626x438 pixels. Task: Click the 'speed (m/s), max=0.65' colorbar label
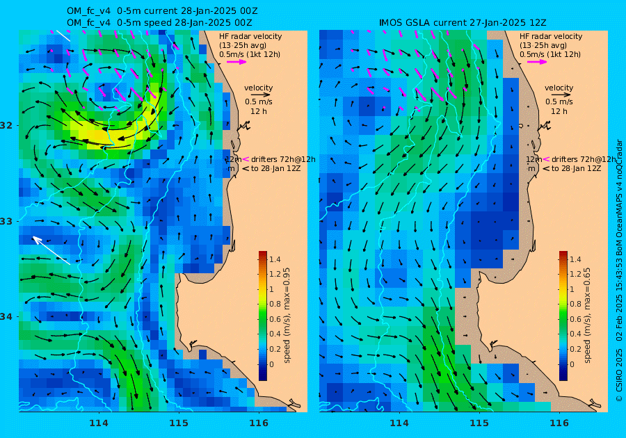(587, 316)
